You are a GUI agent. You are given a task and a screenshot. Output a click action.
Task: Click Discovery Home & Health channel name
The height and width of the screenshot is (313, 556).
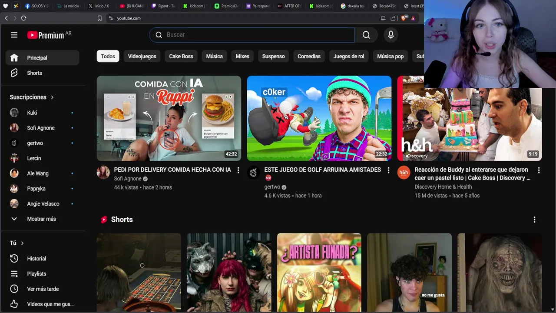point(443,187)
